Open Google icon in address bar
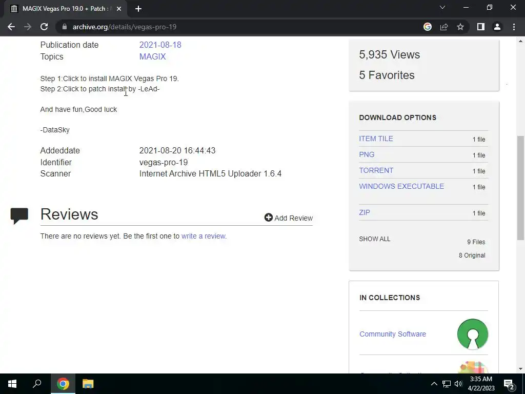This screenshot has width=525, height=394. coord(428,27)
